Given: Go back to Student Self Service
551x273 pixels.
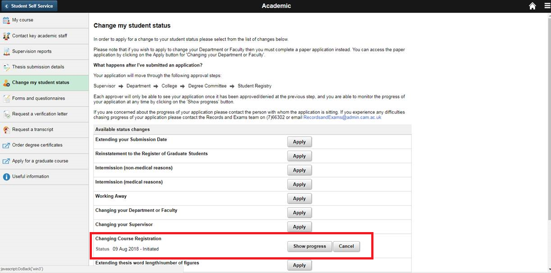Looking at the screenshot, I should click(29, 6).
